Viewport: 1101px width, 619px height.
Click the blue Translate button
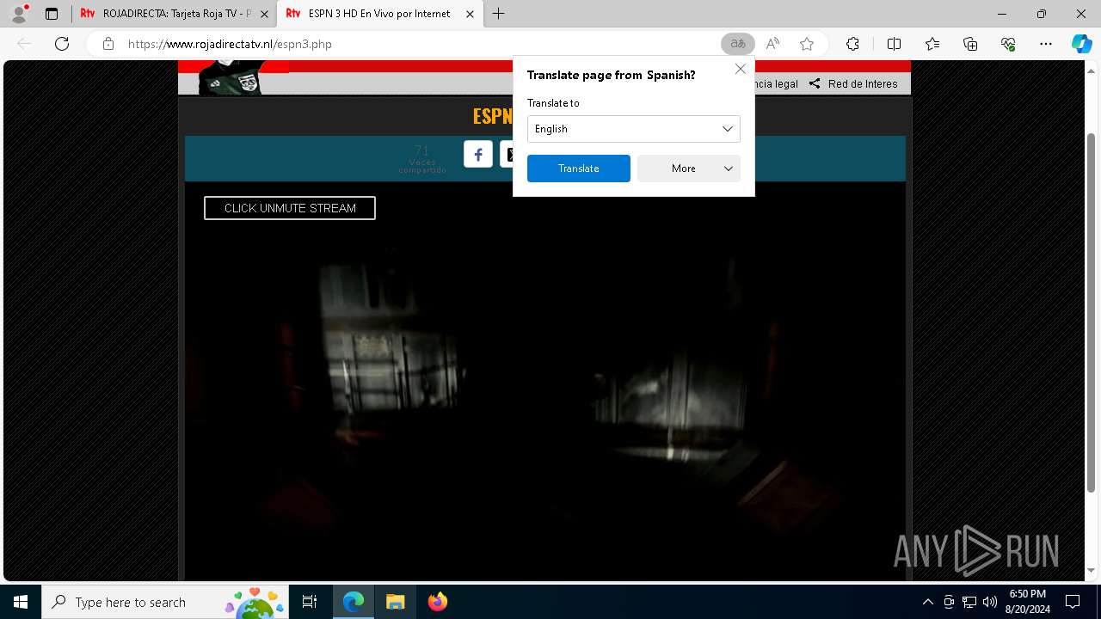[579, 169]
